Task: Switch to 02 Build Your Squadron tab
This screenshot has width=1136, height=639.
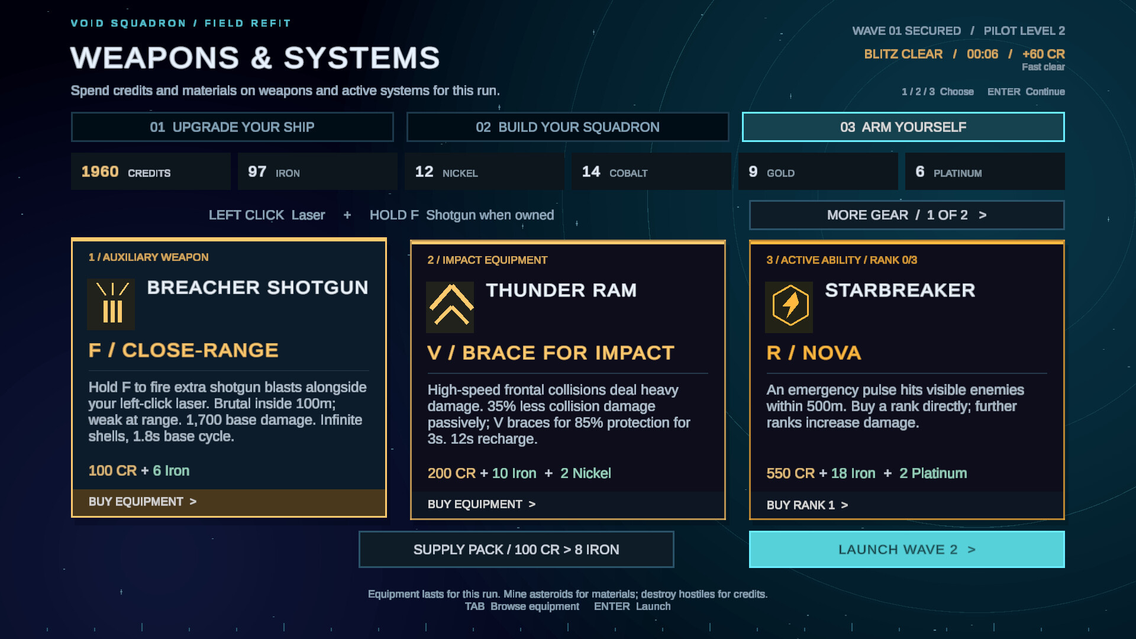Action: pos(567,127)
